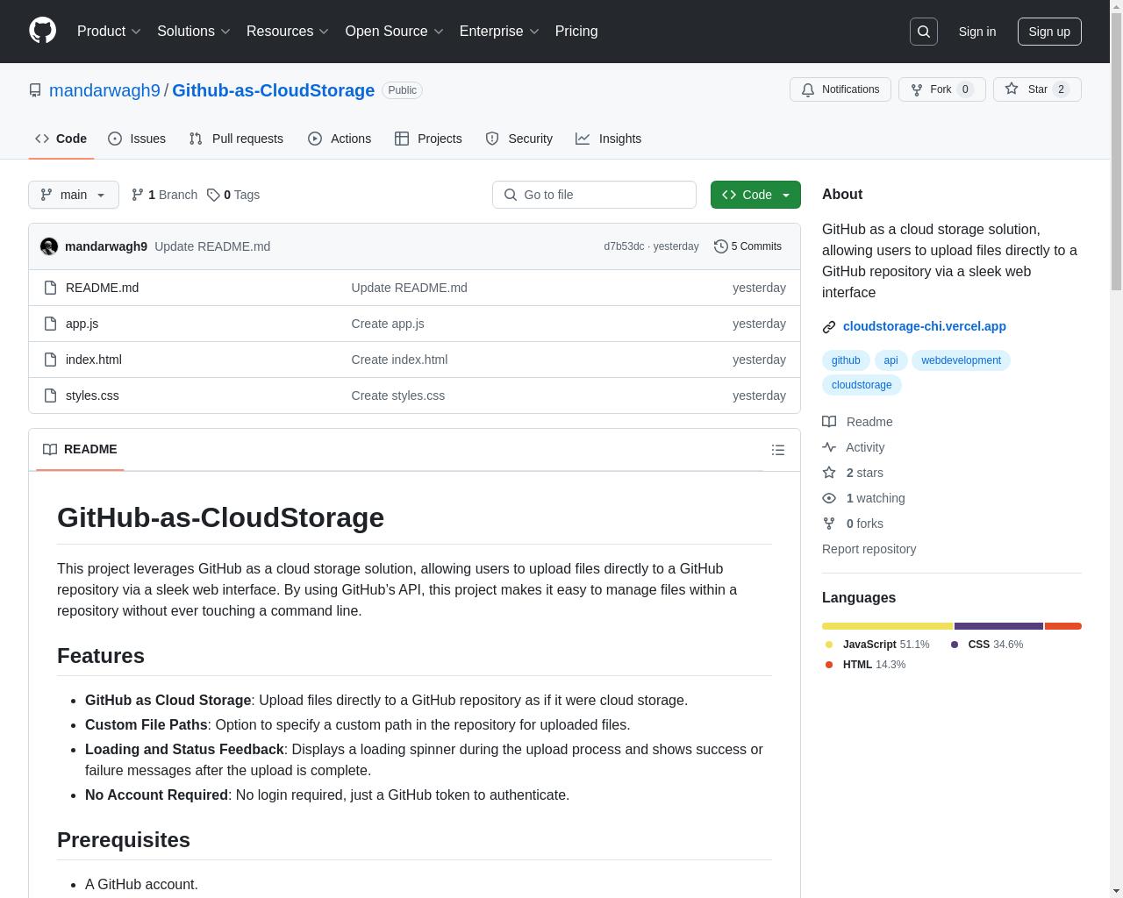Select the cloudstorage topic tag

coord(862,385)
